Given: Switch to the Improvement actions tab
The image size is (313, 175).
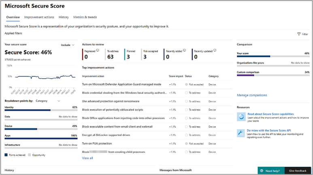Looking at the screenshot, I should [x=39, y=17].
